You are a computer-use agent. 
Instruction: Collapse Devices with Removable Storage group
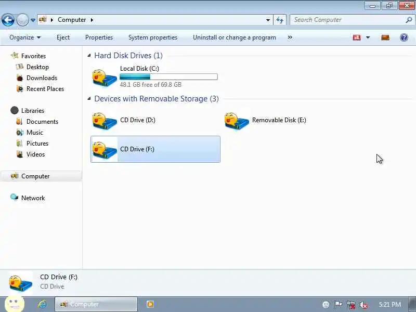click(x=89, y=99)
